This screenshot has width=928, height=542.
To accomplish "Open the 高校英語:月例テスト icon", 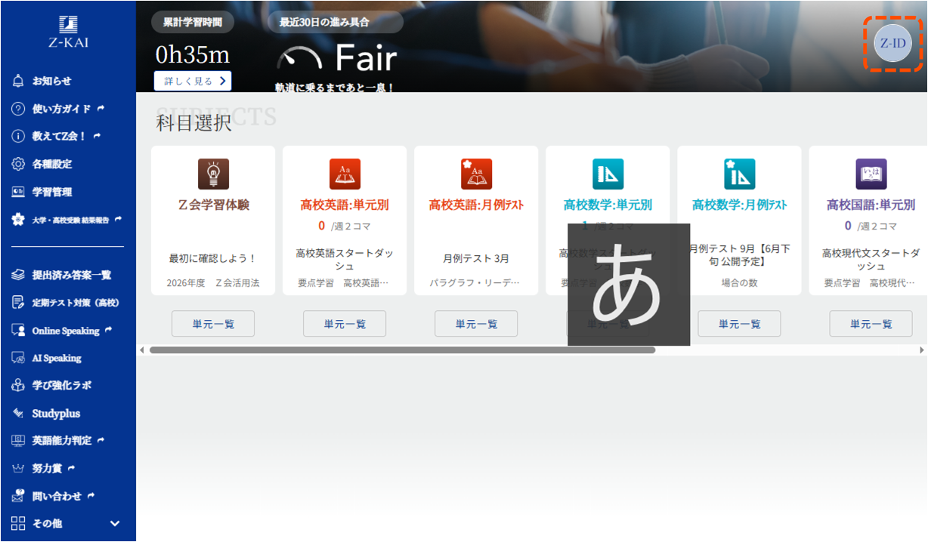I will (476, 174).
